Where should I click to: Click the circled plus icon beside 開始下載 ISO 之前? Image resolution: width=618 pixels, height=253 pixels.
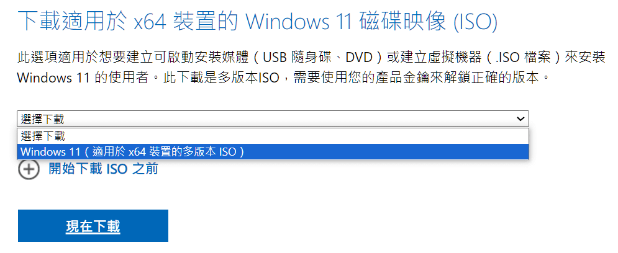pyautogui.click(x=29, y=169)
